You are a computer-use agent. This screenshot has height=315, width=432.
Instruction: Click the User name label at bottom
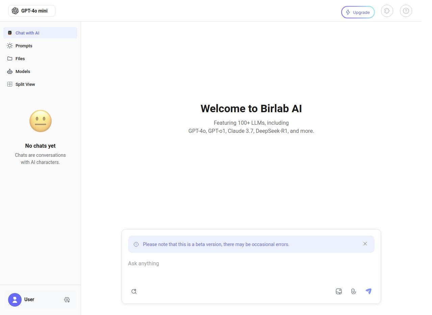[29, 299]
